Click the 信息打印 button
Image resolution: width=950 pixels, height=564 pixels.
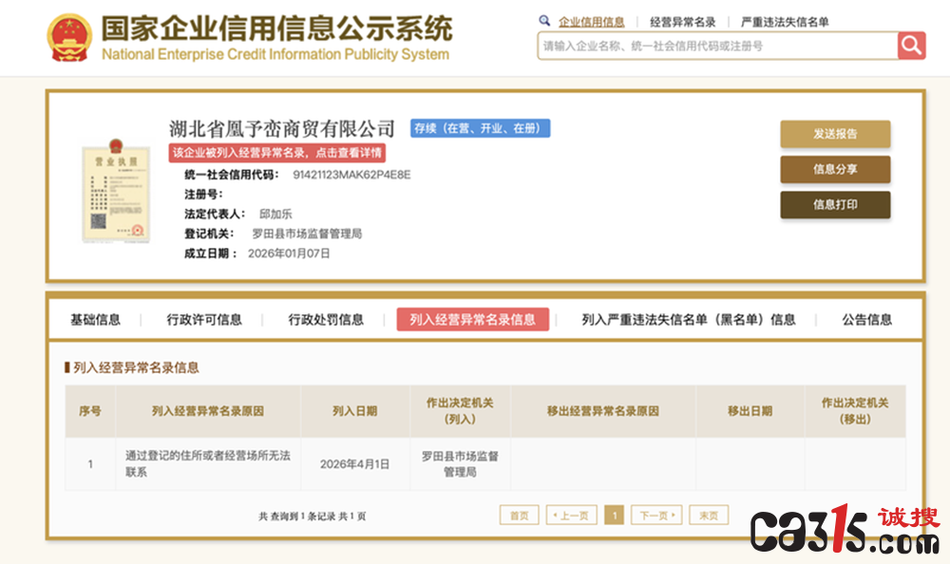point(835,204)
